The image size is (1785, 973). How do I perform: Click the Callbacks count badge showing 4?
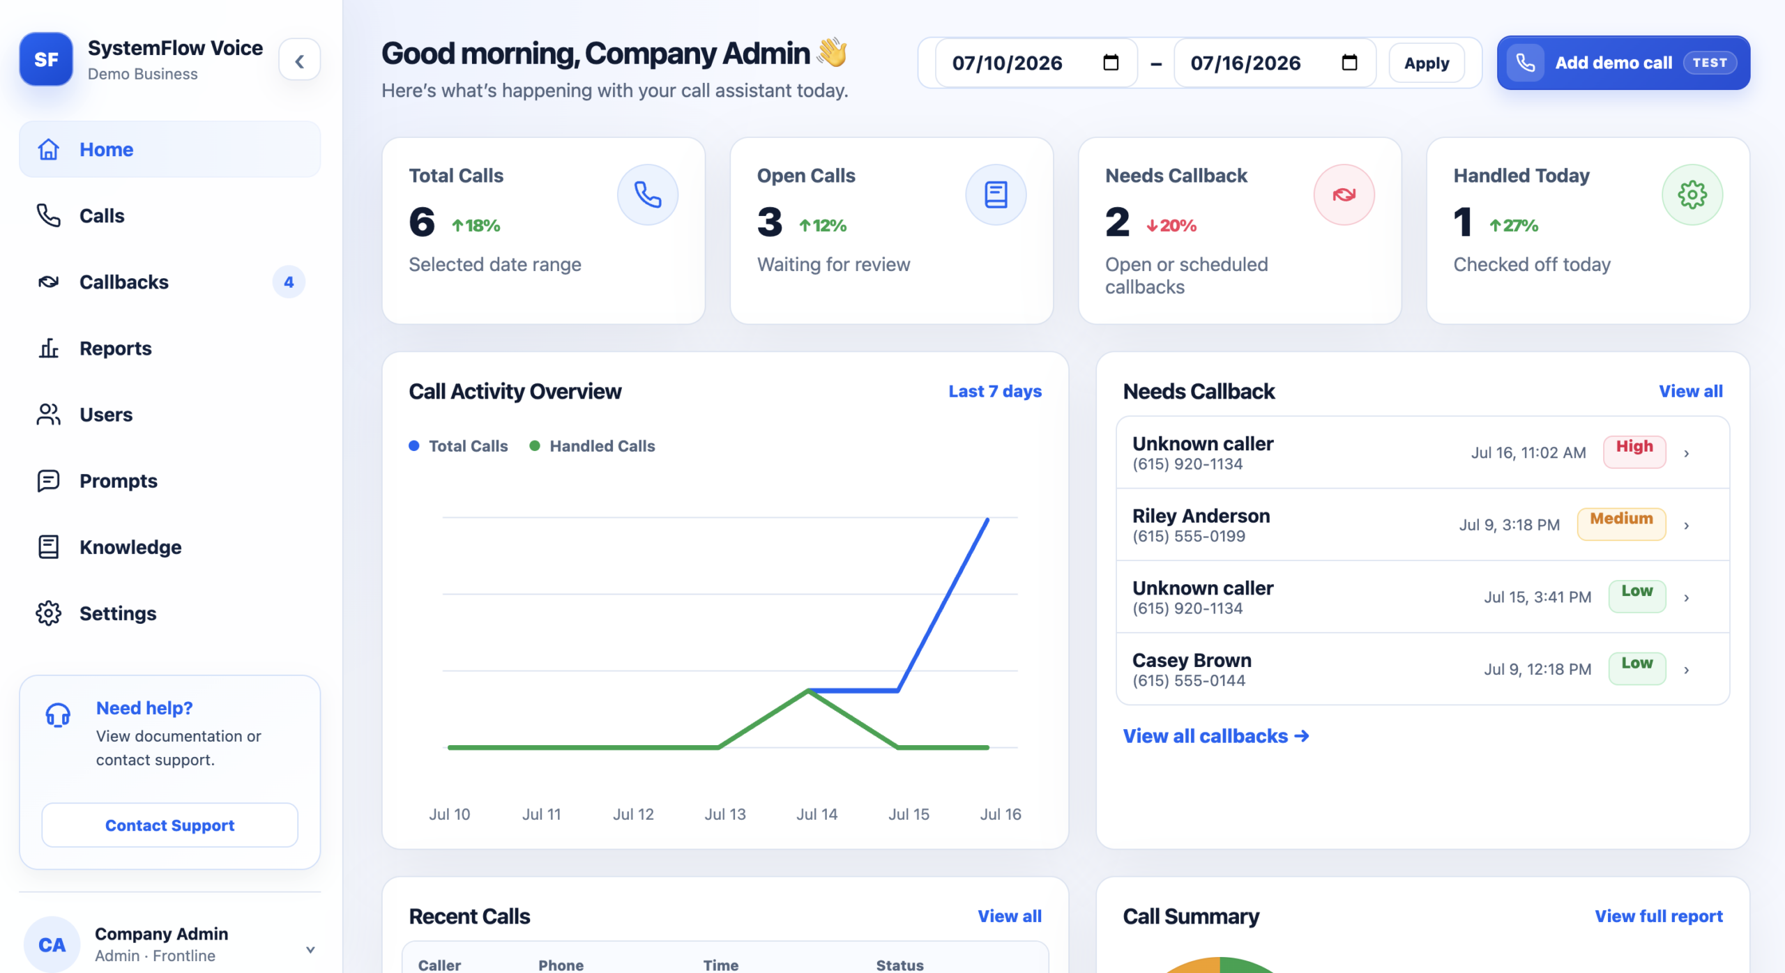coord(289,282)
